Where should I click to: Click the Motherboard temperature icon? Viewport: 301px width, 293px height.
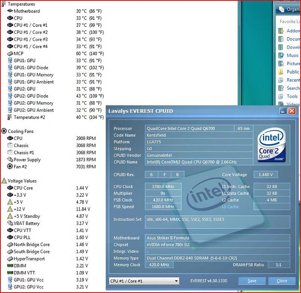point(10,11)
